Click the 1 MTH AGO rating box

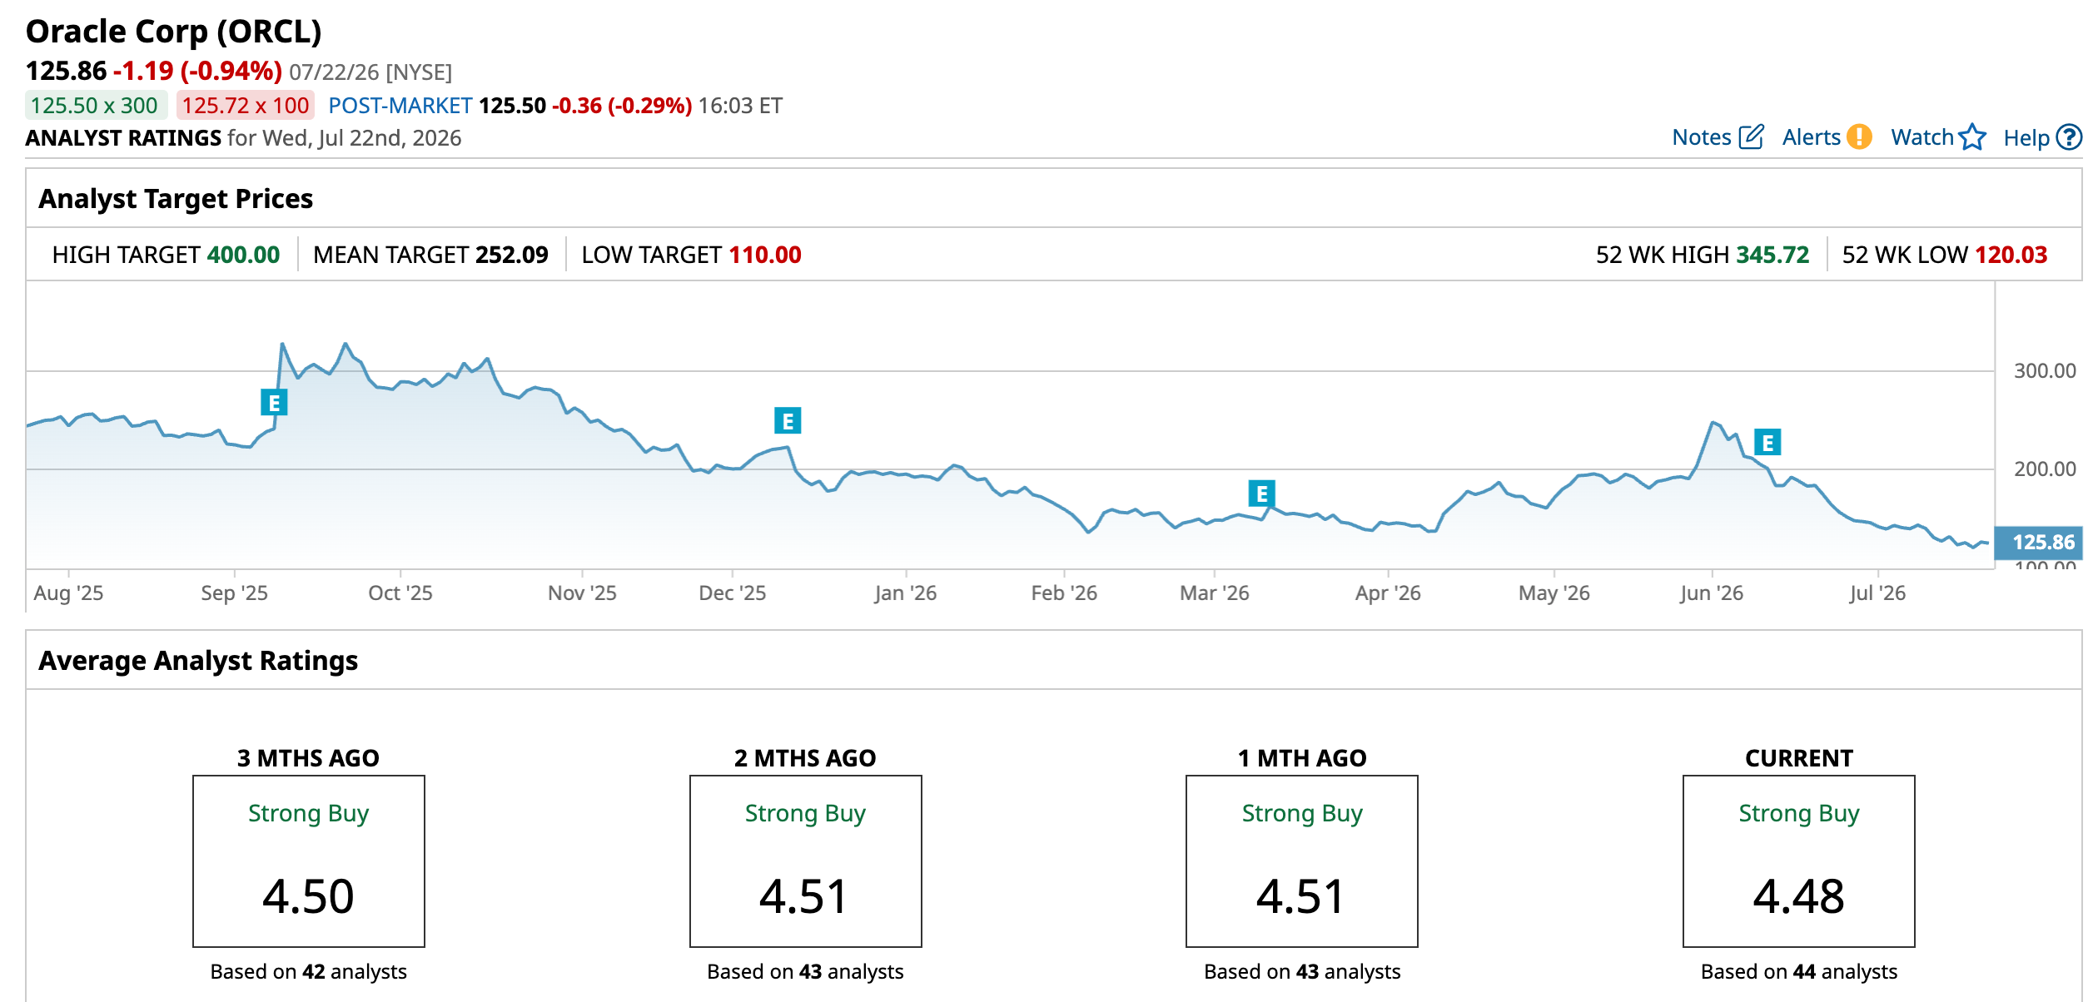pos(1302,861)
